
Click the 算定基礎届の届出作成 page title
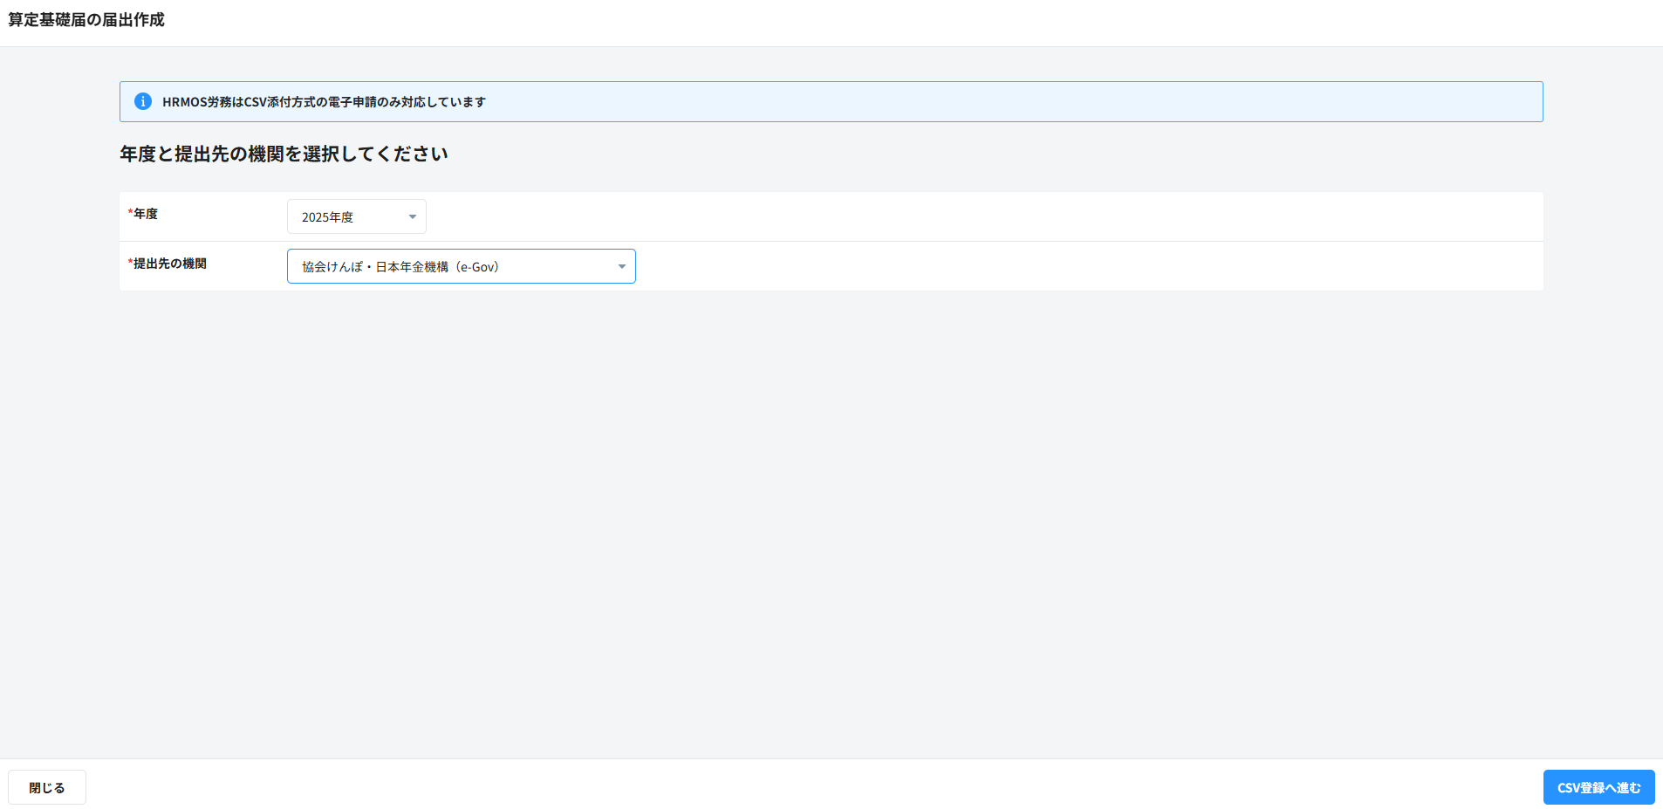click(86, 20)
